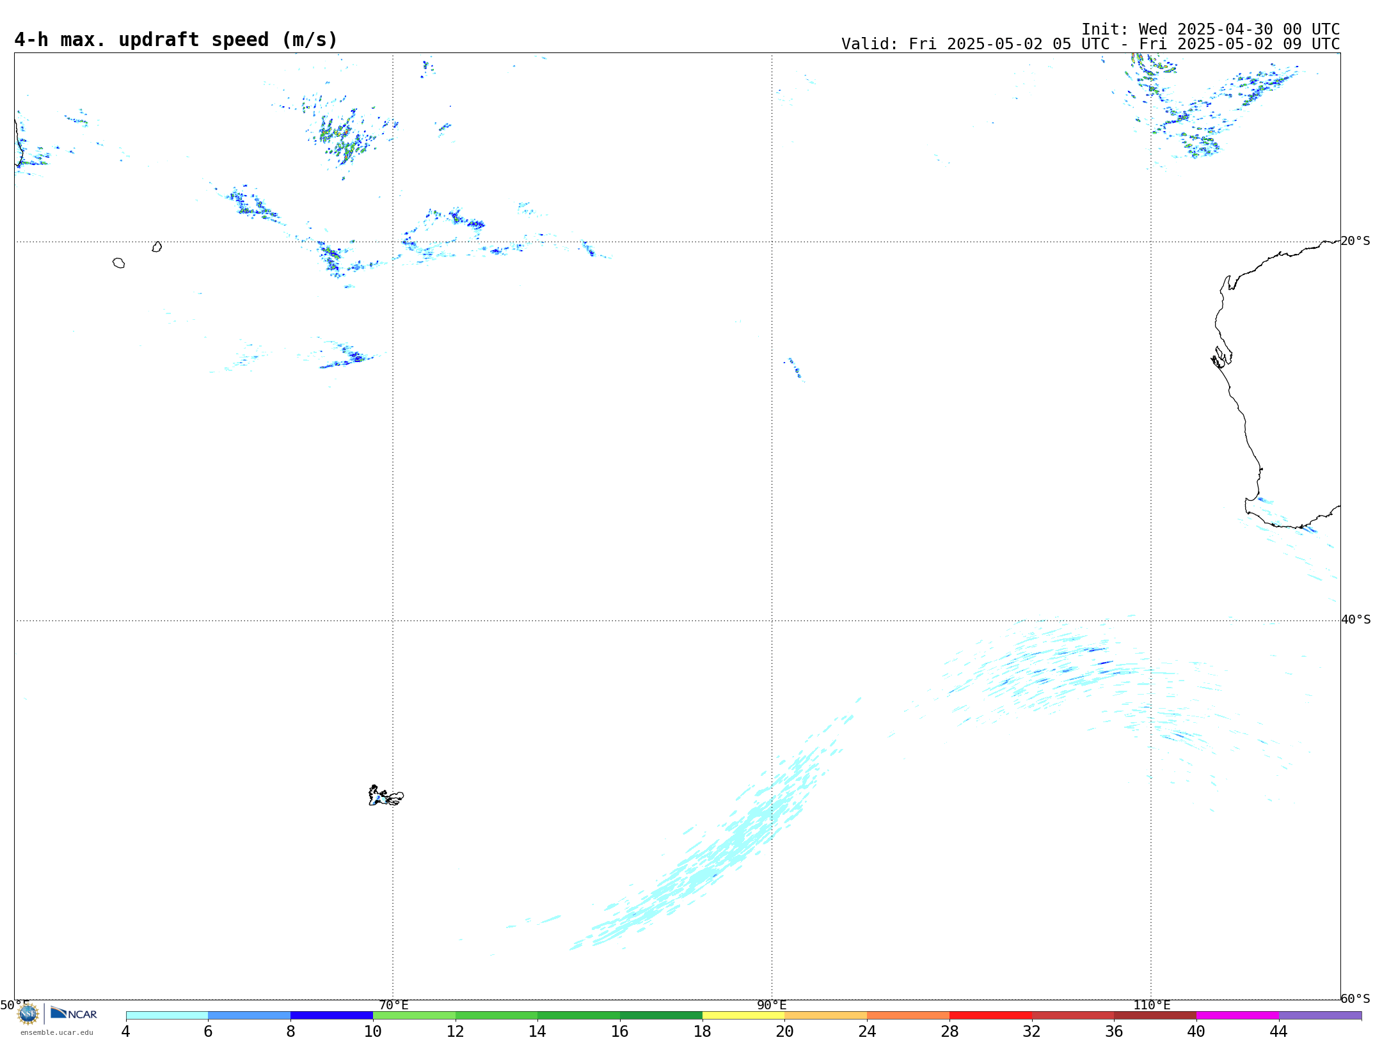Click the smaller island outline just north of 20°S
The width and height of the screenshot is (1382, 1040).
pyautogui.click(x=157, y=247)
